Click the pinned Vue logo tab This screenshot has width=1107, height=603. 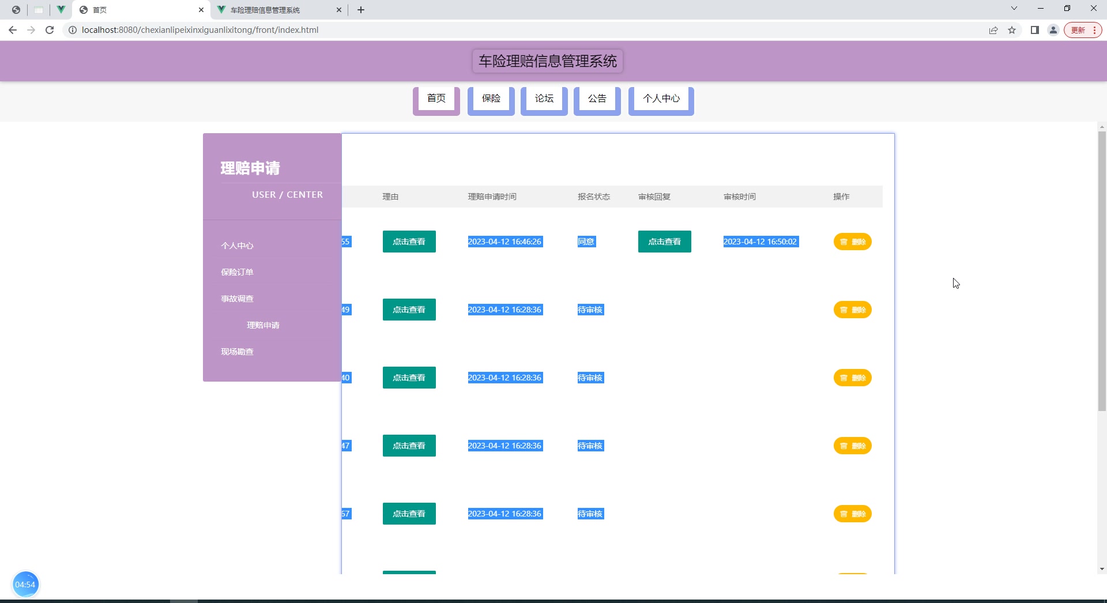tap(61, 10)
